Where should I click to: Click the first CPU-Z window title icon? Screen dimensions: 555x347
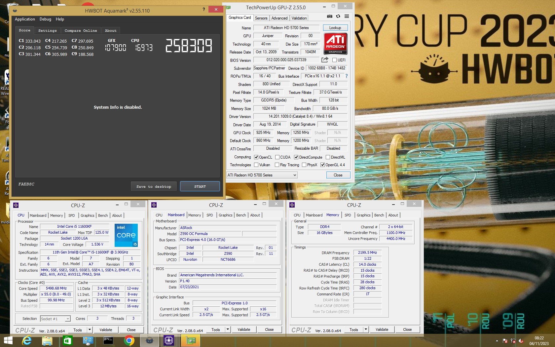16,205
